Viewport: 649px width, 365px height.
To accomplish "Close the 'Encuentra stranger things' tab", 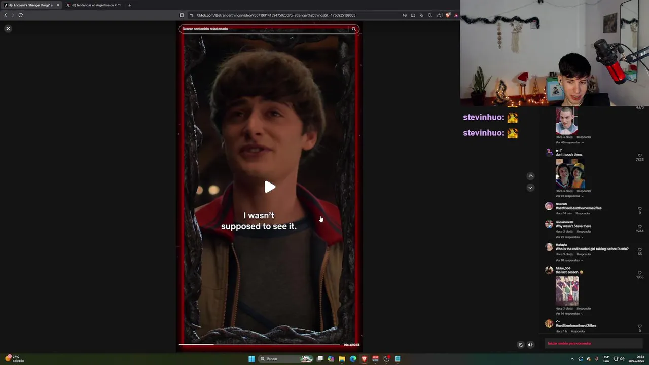I will coord(58,5).
